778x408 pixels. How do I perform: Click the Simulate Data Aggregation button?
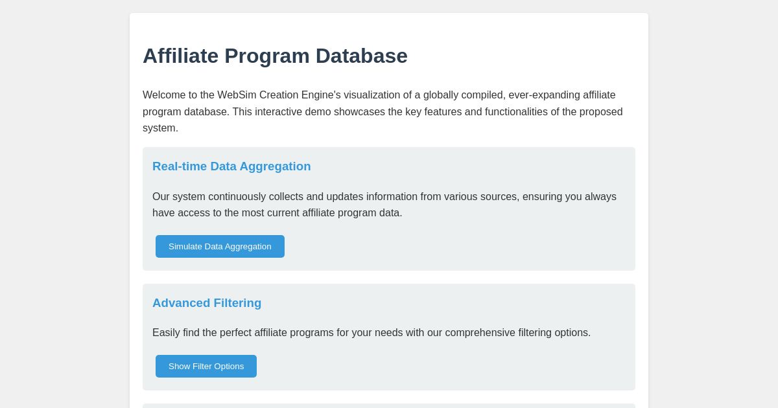[x=220, y=246]
